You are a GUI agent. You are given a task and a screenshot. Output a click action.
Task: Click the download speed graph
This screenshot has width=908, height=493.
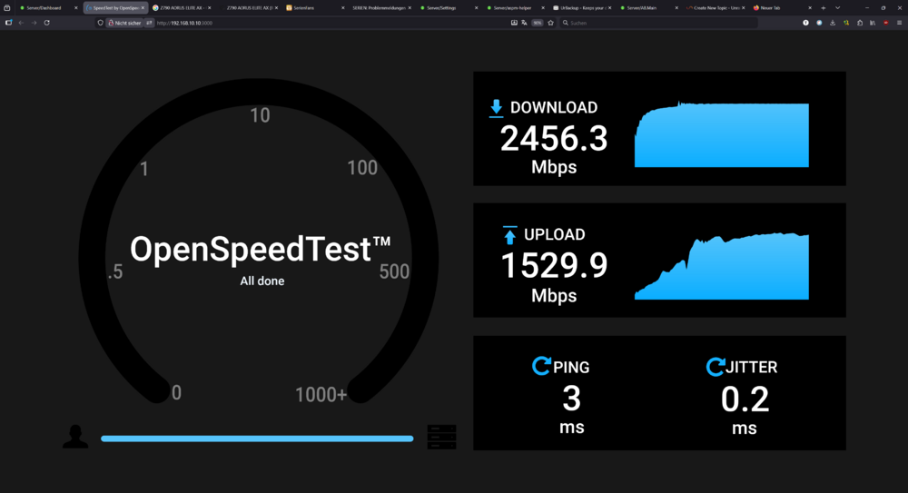point(722,134)
